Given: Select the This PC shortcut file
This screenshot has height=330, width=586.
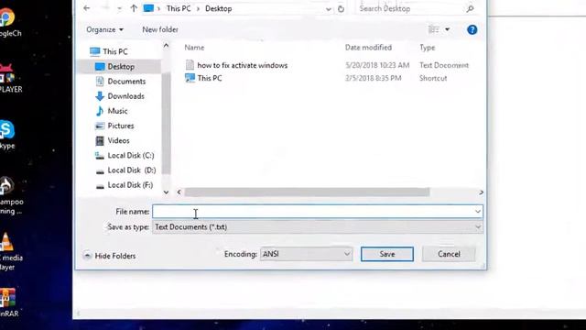Looking at the screenshot, I should 210,78.
